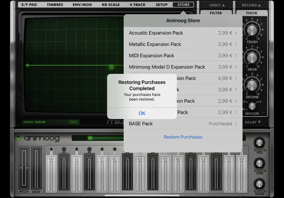This screenshot has height=198, width=284.
Task: Toggle the scale dot above F1 key
Action: tap(102, 149)
